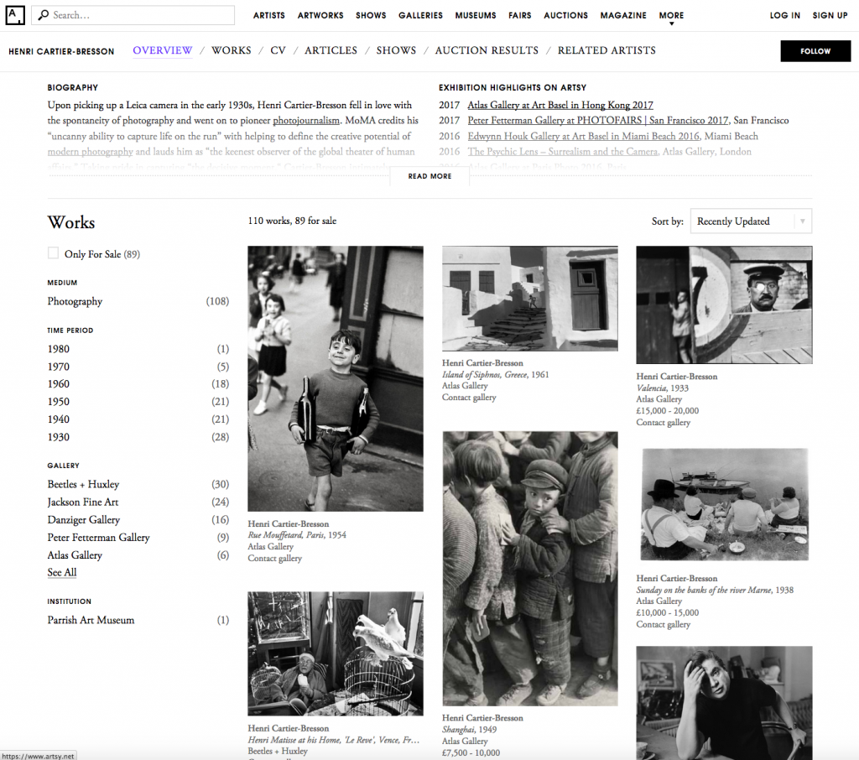Open Island of Siphnos, Greece thumbnail

pyautogui.click(x=530, y=299)
